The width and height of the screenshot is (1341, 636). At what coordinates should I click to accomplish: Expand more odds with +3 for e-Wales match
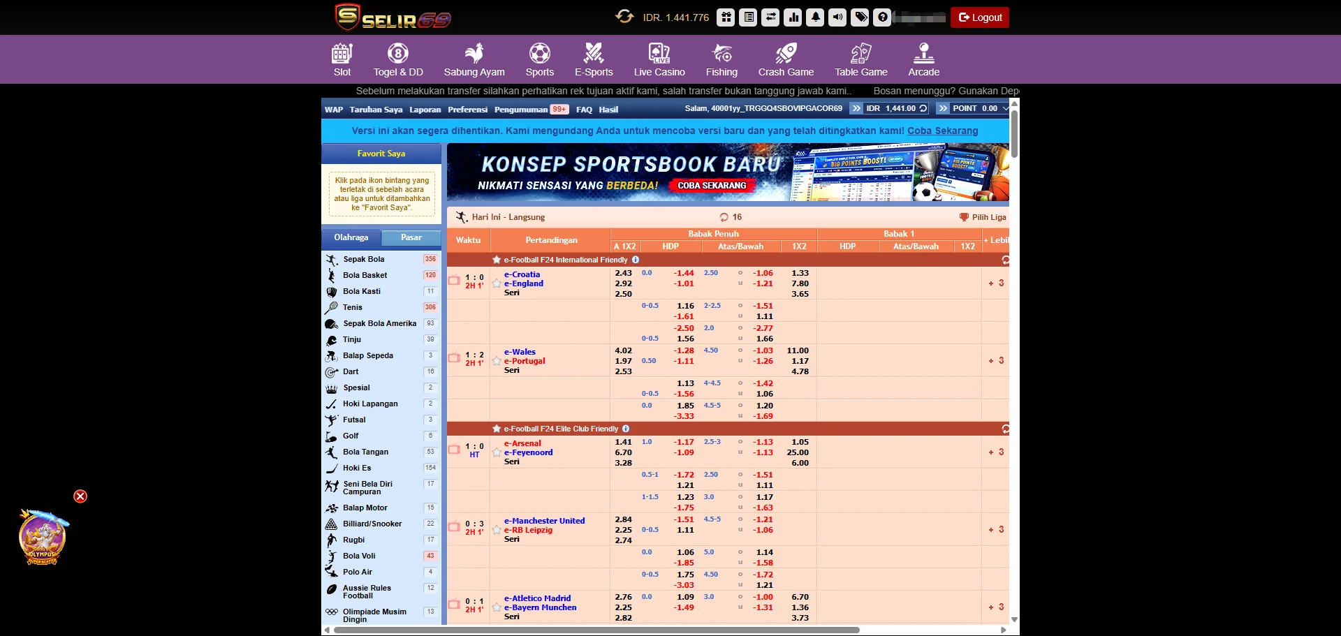[996, 360]
